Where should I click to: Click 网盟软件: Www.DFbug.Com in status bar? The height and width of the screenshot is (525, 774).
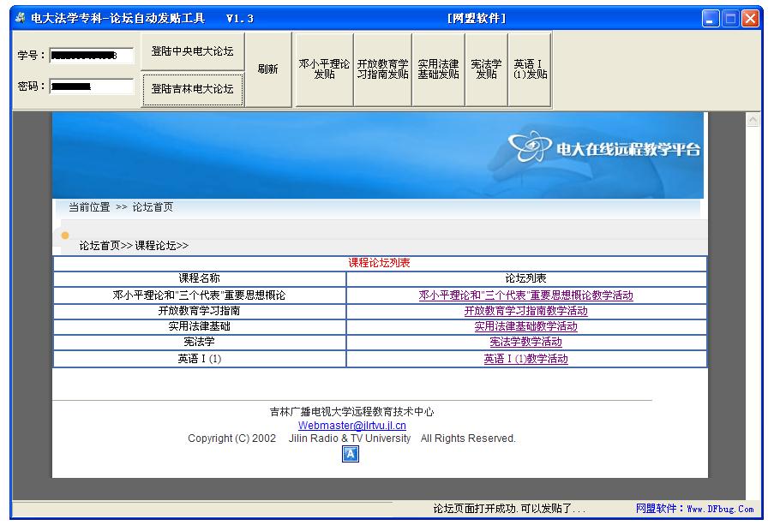click(694, 509)
